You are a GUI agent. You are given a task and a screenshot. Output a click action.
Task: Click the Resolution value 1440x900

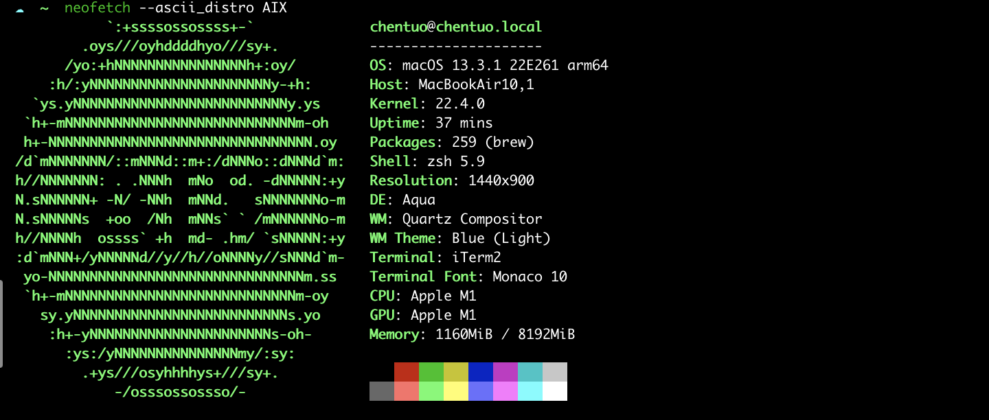pyautogui.click(x=501, y=180)
